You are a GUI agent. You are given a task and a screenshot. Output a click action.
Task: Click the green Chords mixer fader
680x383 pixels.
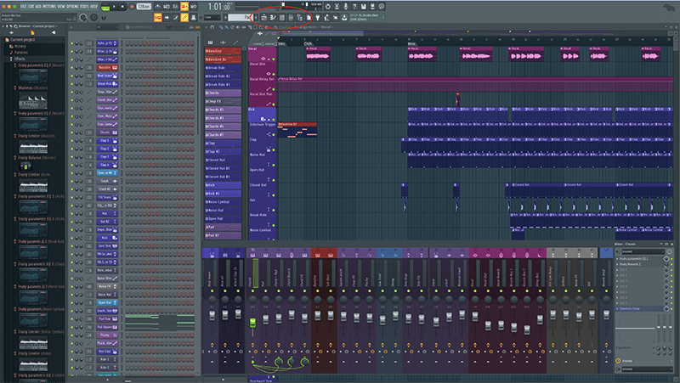click(252, 324)
